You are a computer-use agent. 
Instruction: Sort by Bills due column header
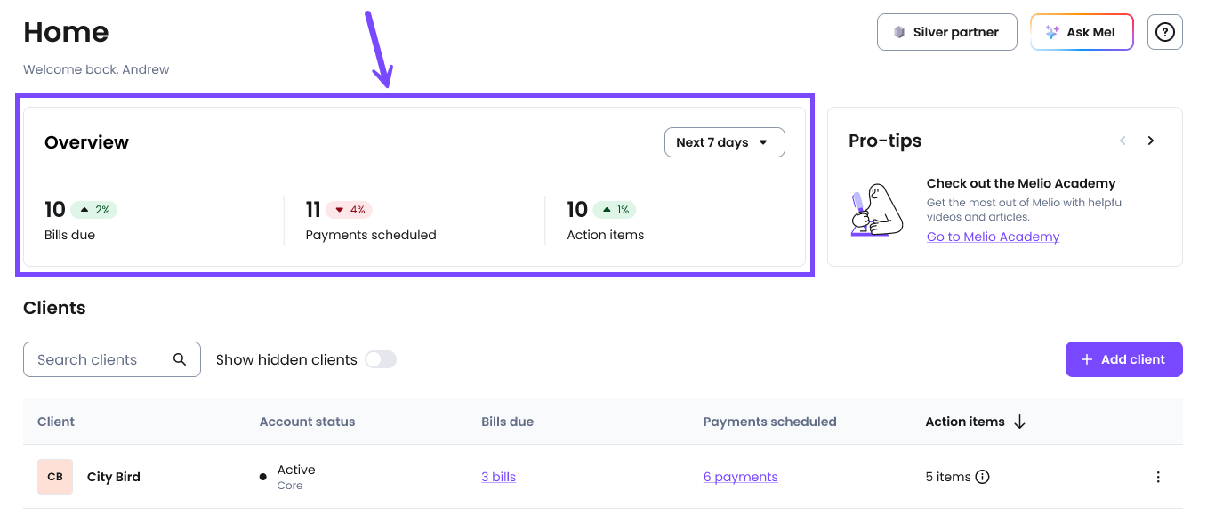click(507, 422)
